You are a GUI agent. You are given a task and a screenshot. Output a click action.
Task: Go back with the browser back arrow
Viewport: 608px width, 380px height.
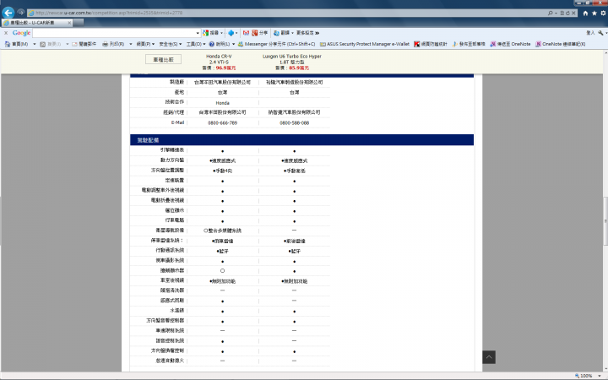pyautogui.click(x=8, y=13)
